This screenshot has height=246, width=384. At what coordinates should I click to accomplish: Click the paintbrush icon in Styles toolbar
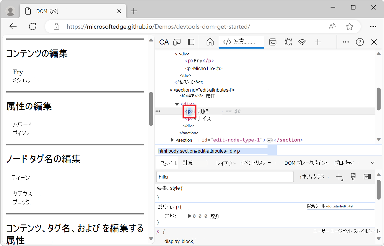click(353, 177)
